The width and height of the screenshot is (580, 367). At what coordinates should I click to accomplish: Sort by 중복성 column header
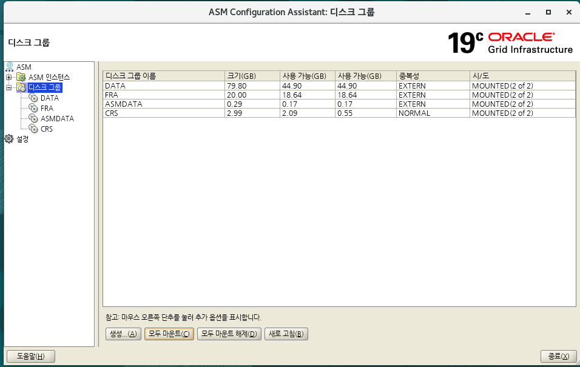tap(433, 76)
